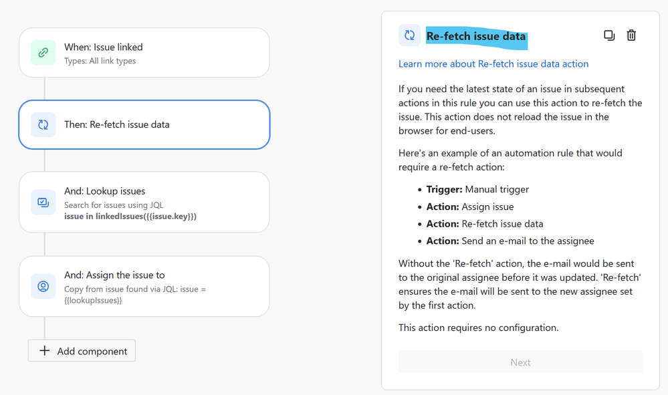Image resolution: width=668 pixels, height=395 pixels.
Task: Open the 'And: Lookup issues' step
Action: click(x=144, y=203)
